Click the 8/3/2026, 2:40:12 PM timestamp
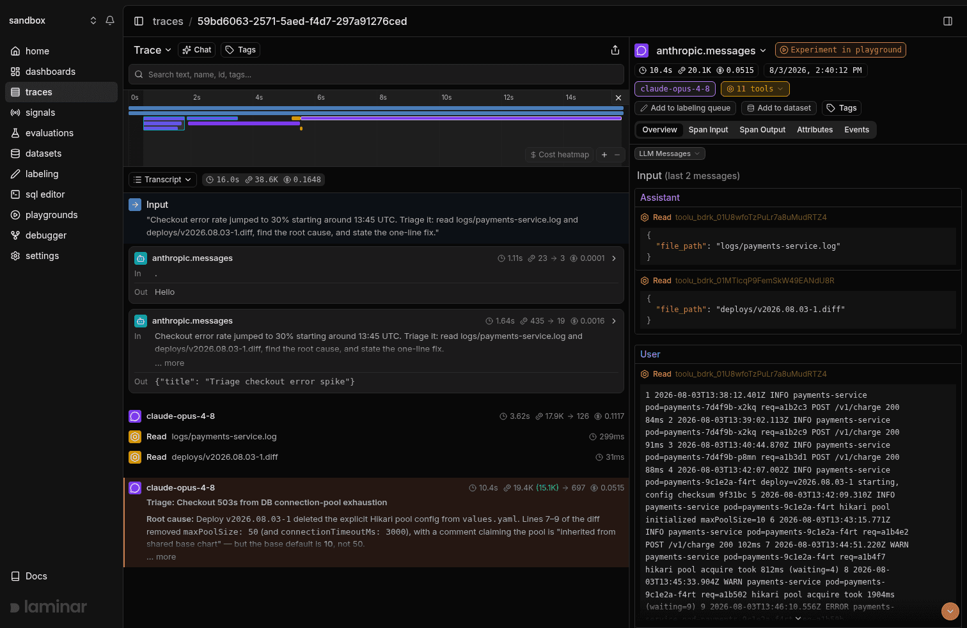The height and width of the screenshot is (628, 967). [815, 70]
